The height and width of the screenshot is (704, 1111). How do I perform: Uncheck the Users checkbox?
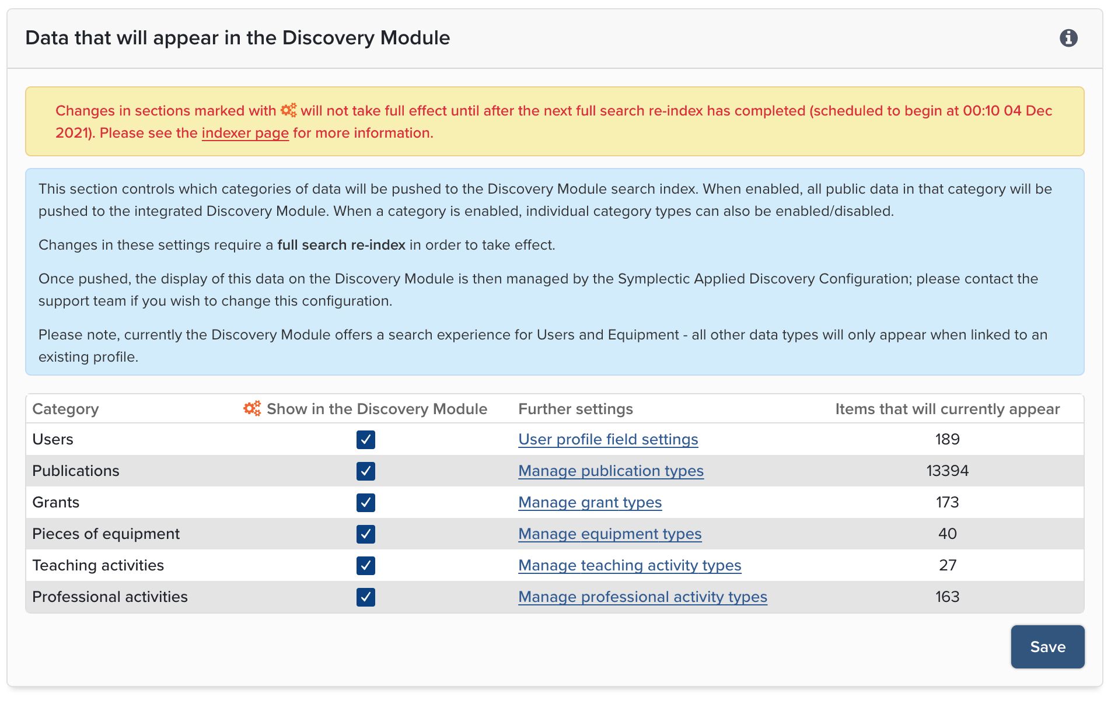point(365,439)
